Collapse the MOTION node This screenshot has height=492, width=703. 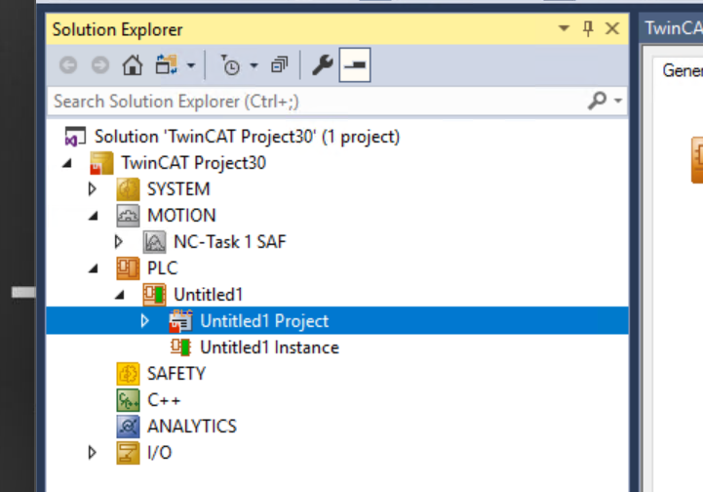pos(94,216)
